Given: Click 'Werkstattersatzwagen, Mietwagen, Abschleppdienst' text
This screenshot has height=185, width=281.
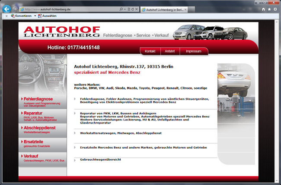Looking at the screenshot, I should 121,133.
